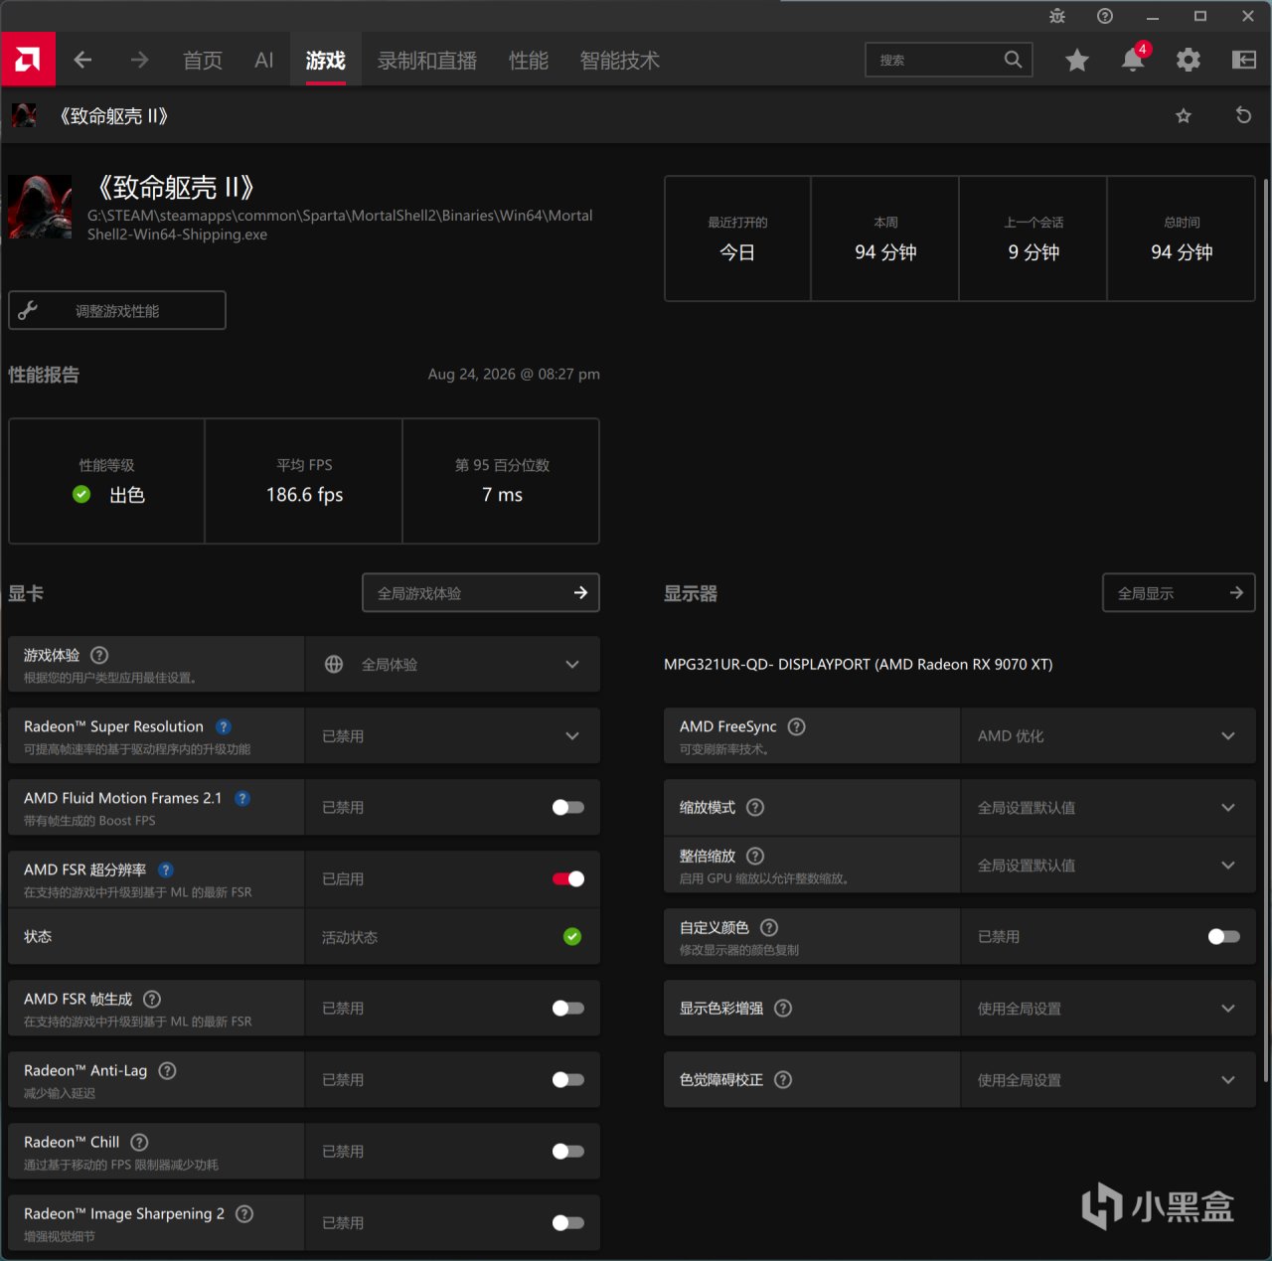Screen dimensions: 1272x1261
Task: Show help for Radeon Chill
Action: pos(140,1142)
